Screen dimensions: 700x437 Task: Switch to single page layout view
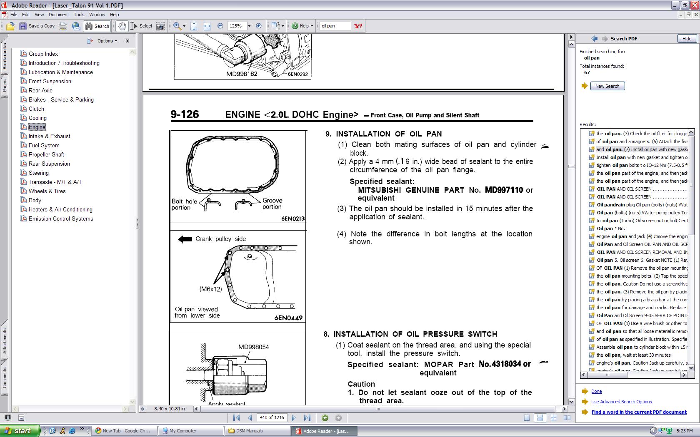[x=527, y=418]
